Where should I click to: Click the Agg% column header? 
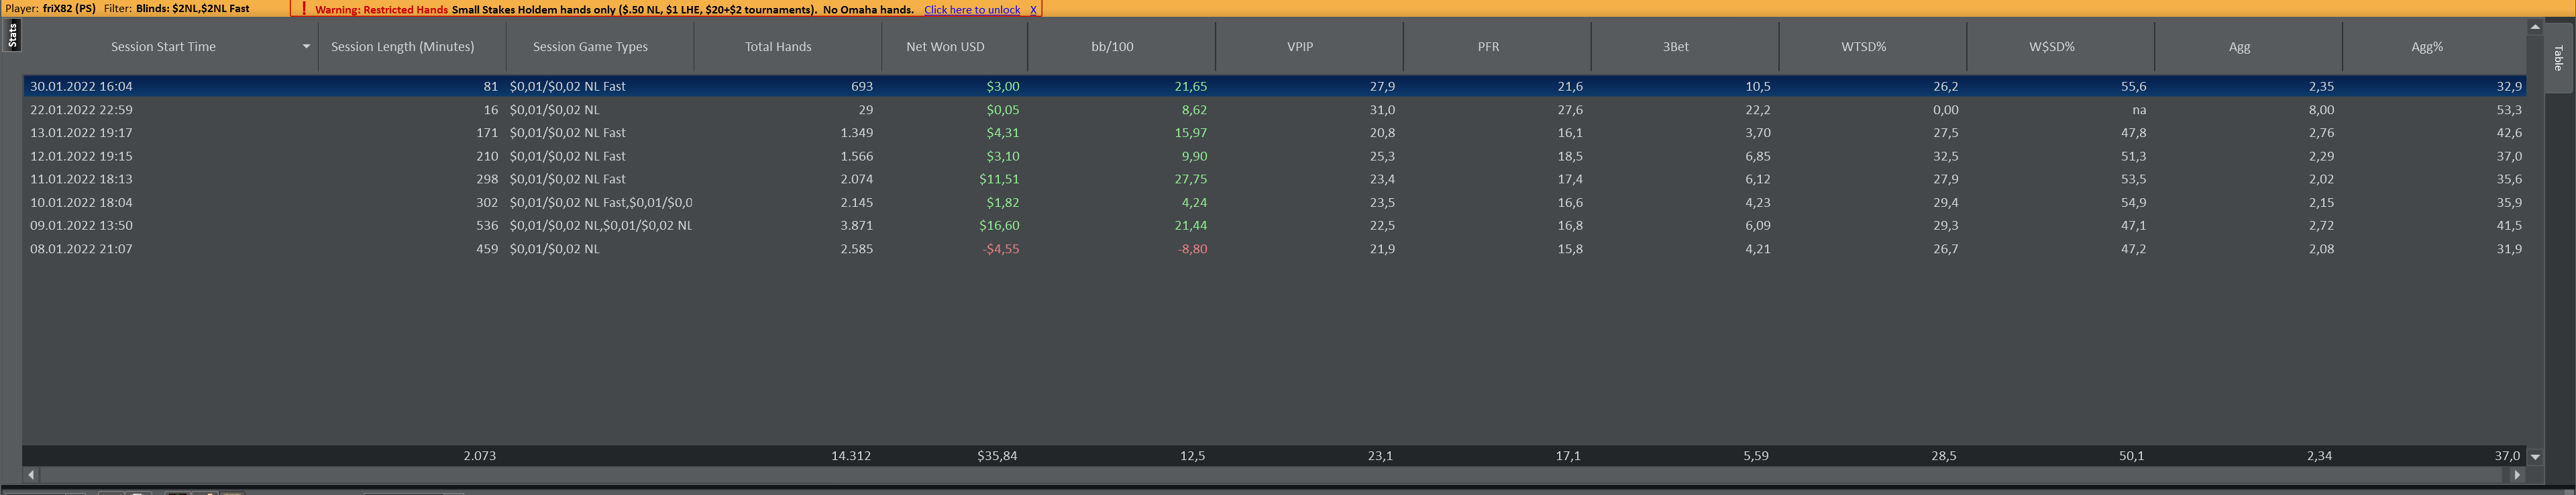[2427, 46]
